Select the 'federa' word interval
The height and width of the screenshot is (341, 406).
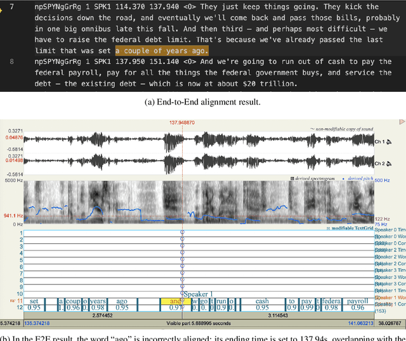[331, 301]
